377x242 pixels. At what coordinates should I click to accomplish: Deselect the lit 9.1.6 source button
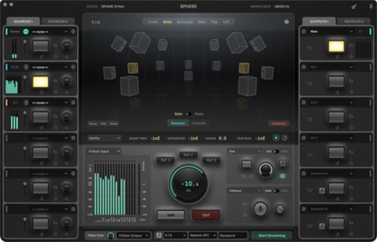[41, 82]
